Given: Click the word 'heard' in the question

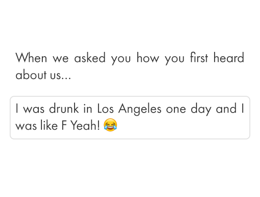Looking at the screenshot, I should click(x=229, y=58).
